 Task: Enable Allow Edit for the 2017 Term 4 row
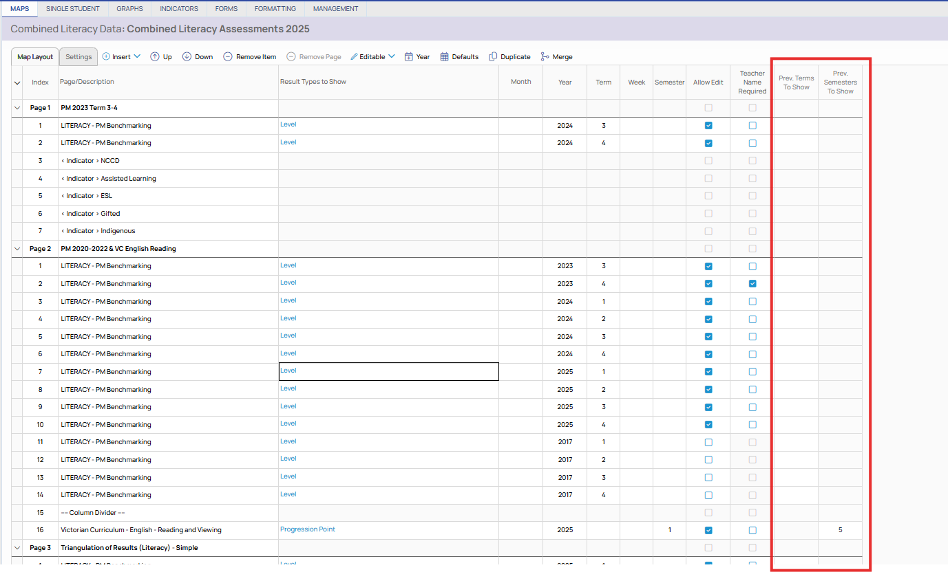coord(708,495)
